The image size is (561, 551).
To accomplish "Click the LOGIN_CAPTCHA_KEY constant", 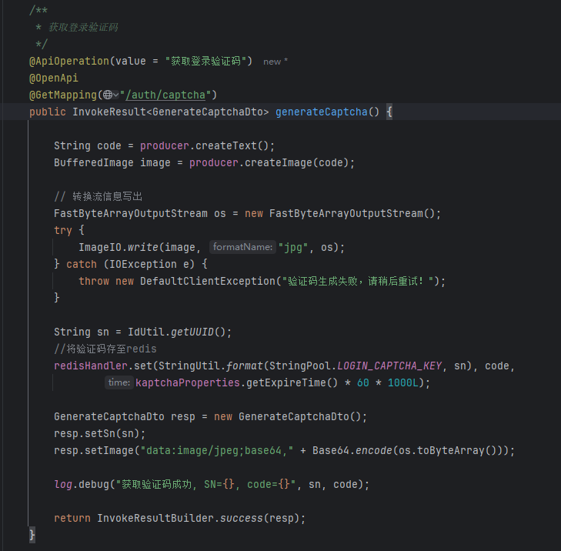I will pos(389,366).
